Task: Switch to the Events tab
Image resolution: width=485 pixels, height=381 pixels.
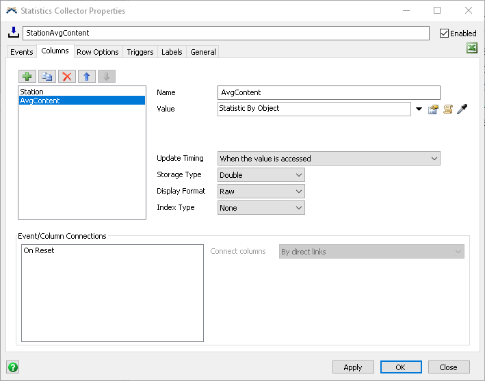Action: pos(22,52)
